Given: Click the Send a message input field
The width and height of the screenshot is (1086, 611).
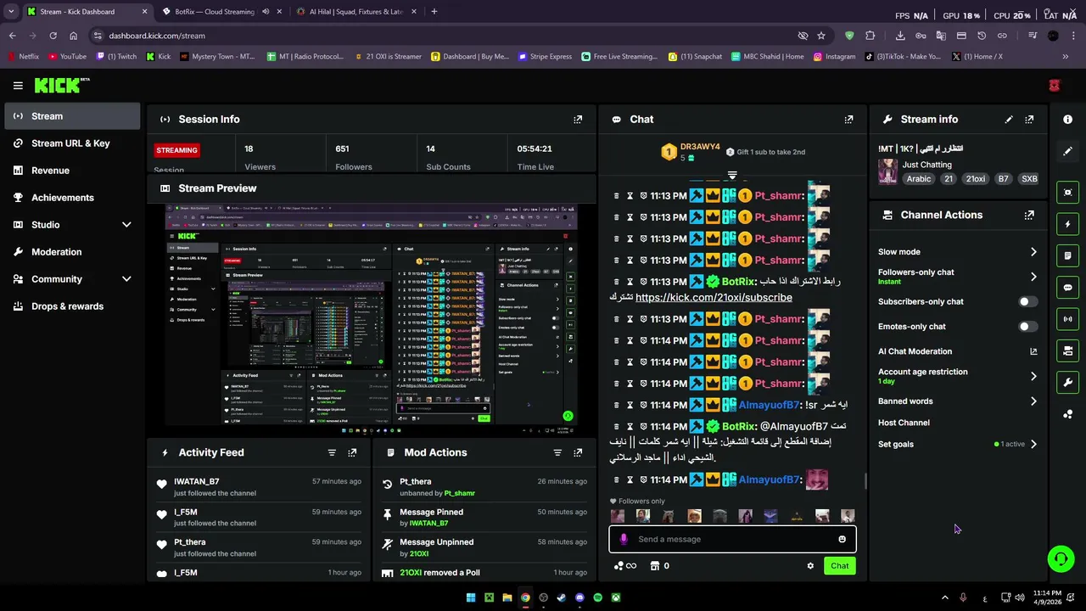Looking at the screenshot, I should pos(734,540).
